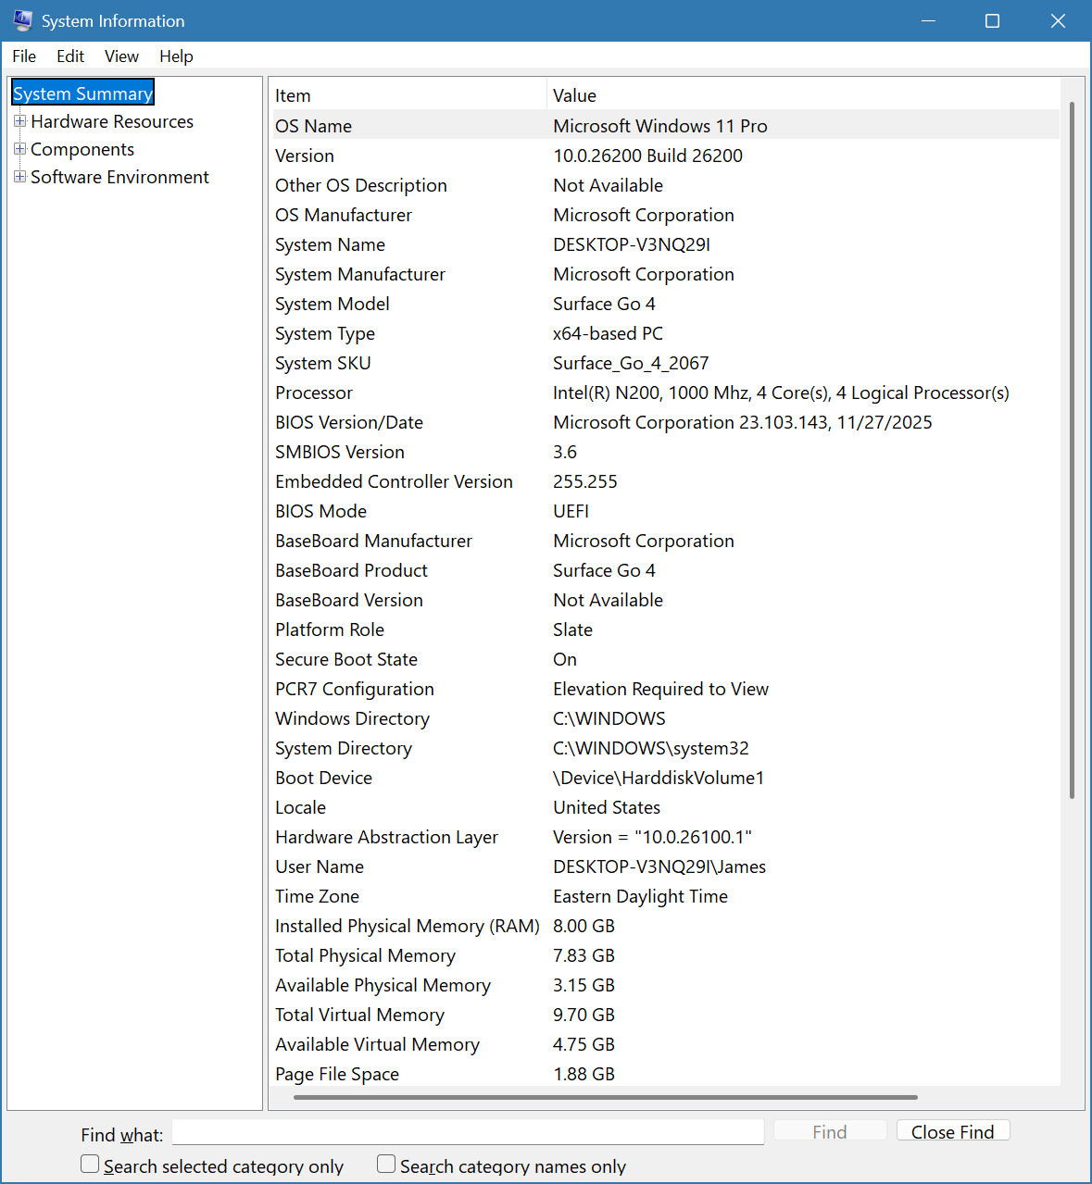This screenshot has height=1184, width=1092.
Task: Enable Search category names only checkbox
Action: [386, 1164]
